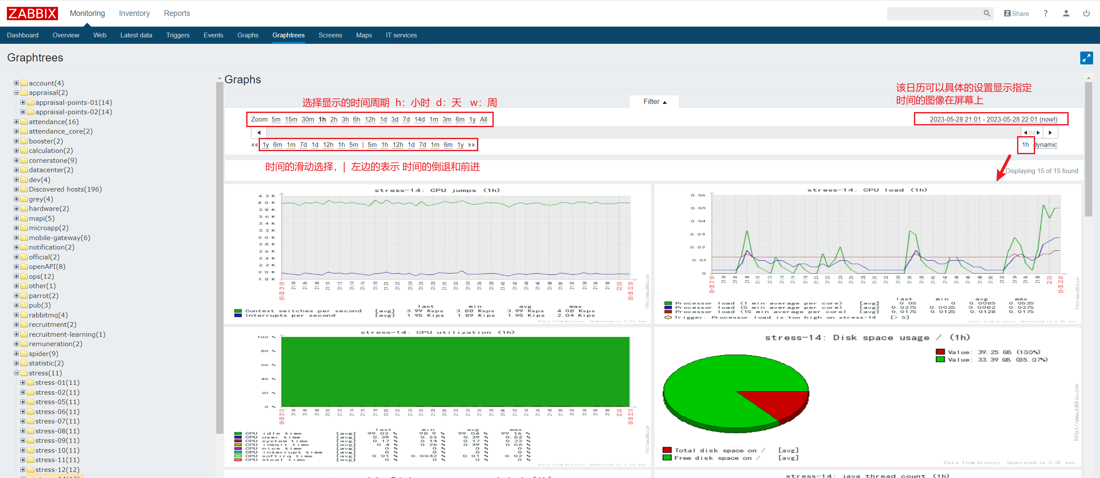Viewport: 1100px width, 478px height.
Task: Click the search magnifier icon
Action: (987, 13)
